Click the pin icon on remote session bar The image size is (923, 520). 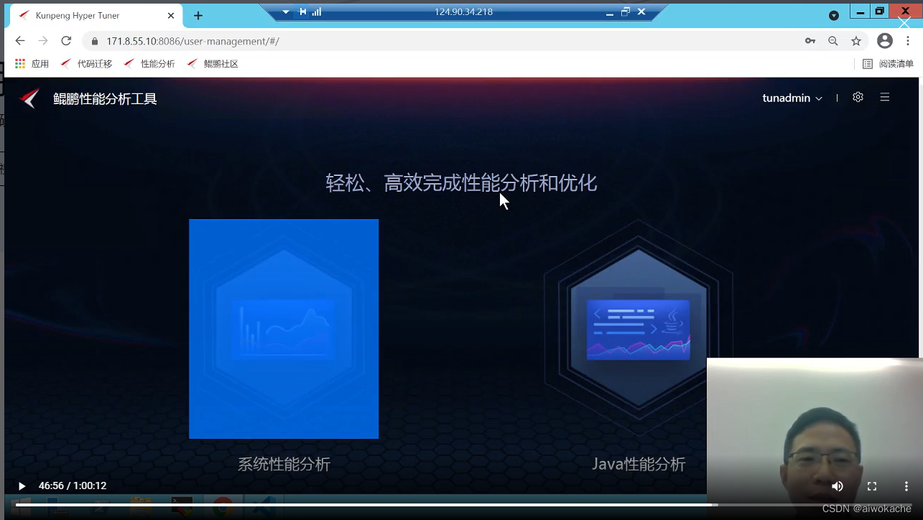(302, 12)
